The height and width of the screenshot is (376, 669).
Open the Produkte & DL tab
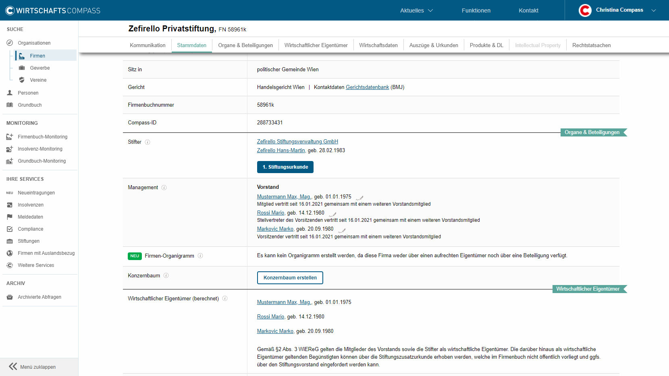pyautogui.click(x=486, y=45)
